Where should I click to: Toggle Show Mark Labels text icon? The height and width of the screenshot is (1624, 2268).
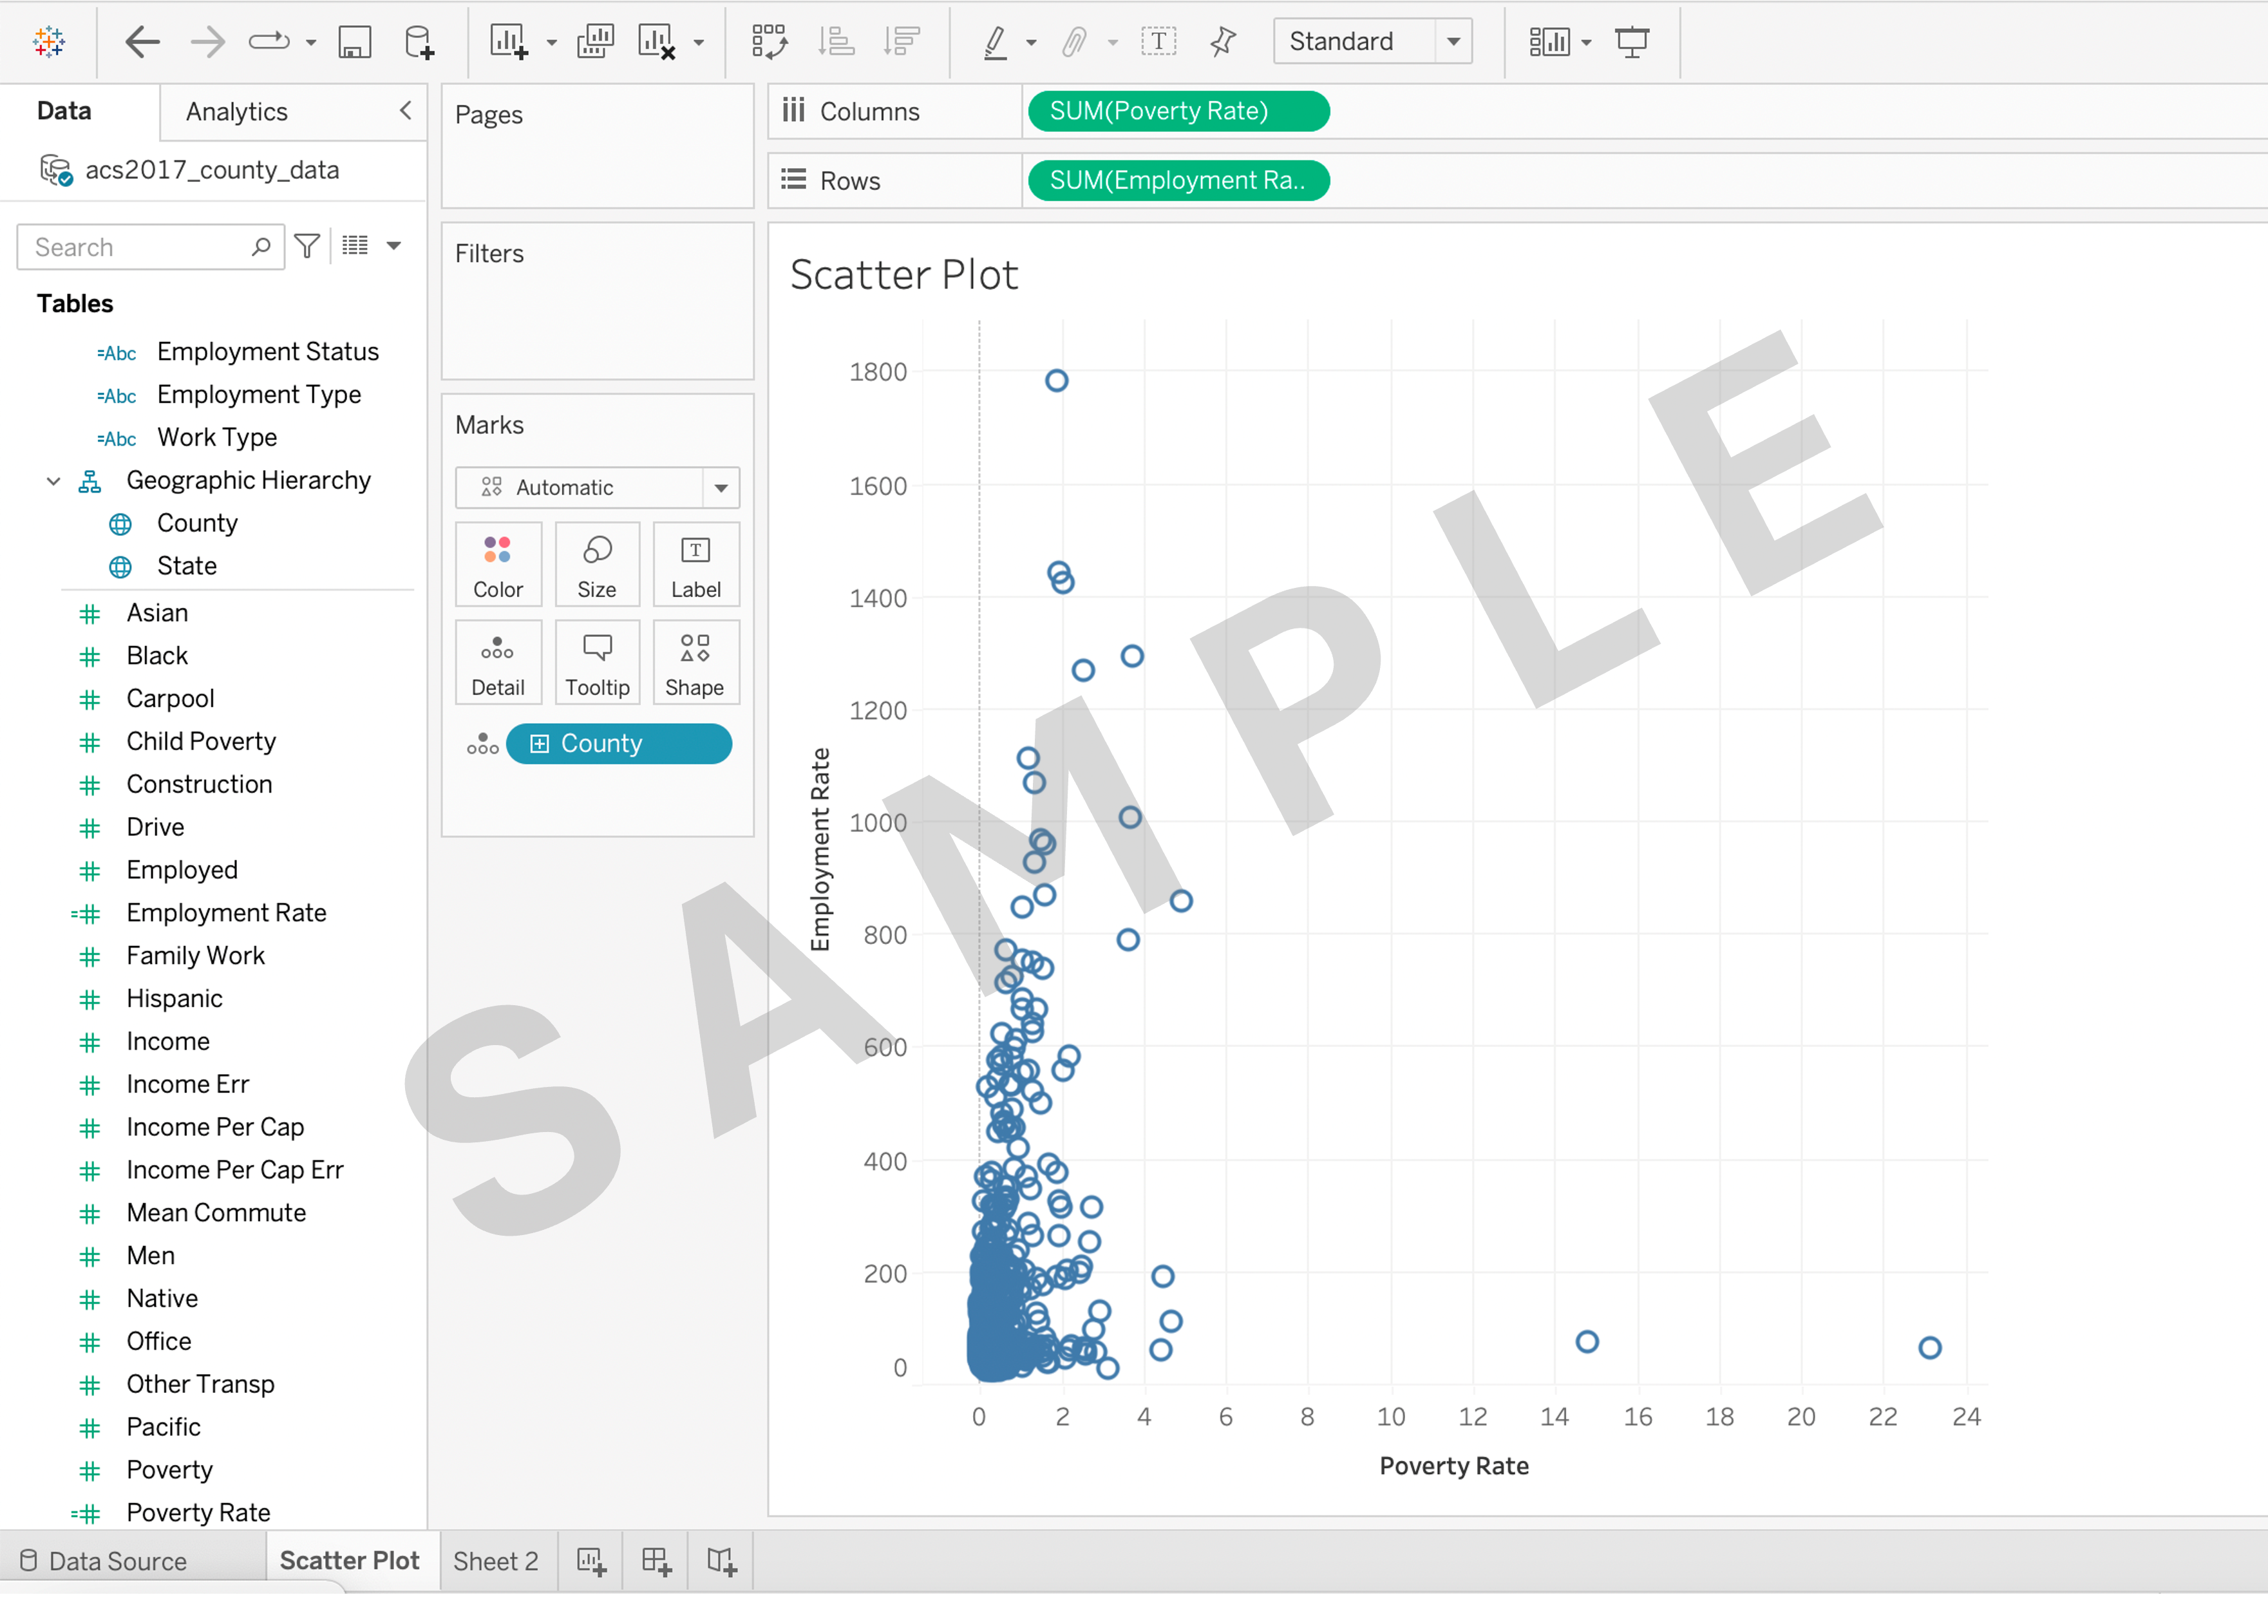point(1158,42)
